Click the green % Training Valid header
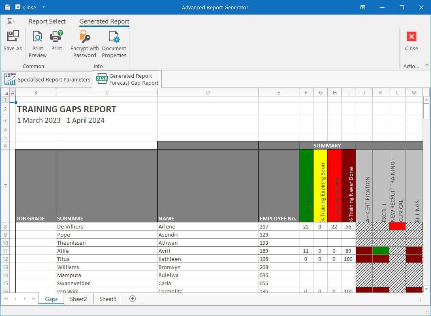 [x=306, y=186]
